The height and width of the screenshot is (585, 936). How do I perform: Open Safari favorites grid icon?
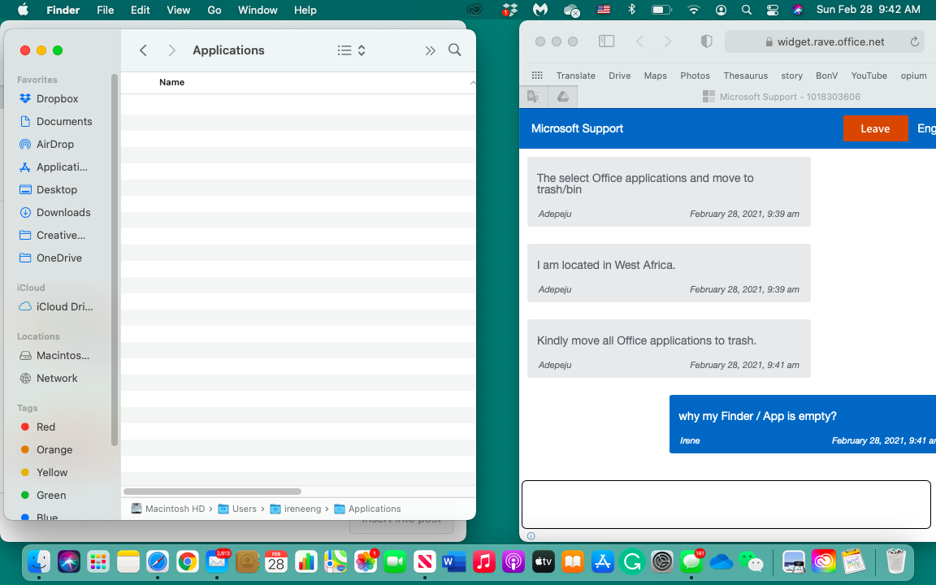click(537, 76)
